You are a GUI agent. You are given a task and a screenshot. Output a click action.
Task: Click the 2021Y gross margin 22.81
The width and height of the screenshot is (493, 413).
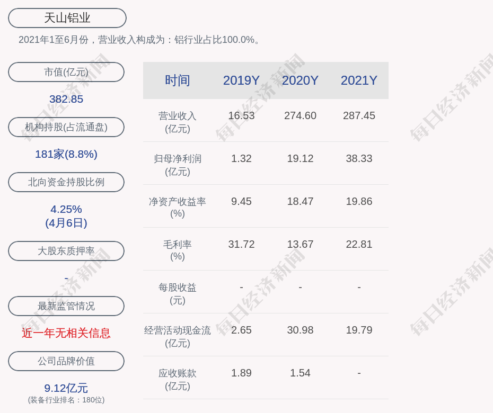click(x=359, y=244)
